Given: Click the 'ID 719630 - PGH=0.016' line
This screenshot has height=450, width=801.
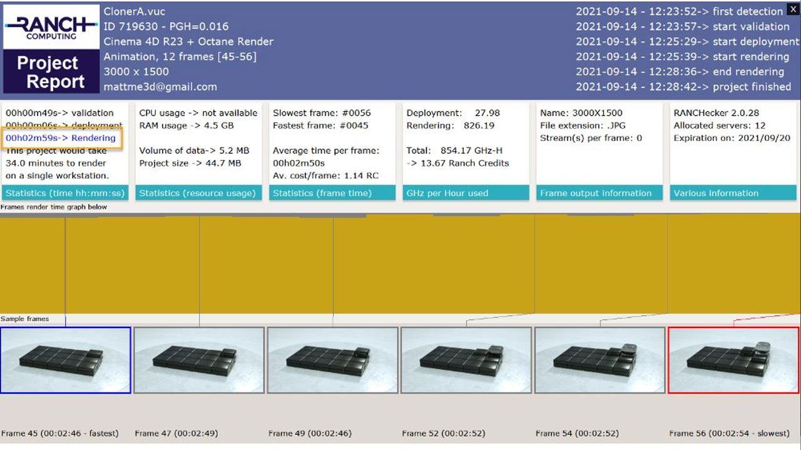Looking at the screenshot, I should (166, 26).
